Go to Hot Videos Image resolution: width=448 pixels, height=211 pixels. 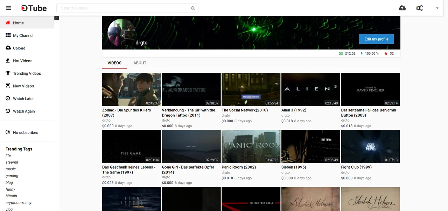tap(27, 61)
